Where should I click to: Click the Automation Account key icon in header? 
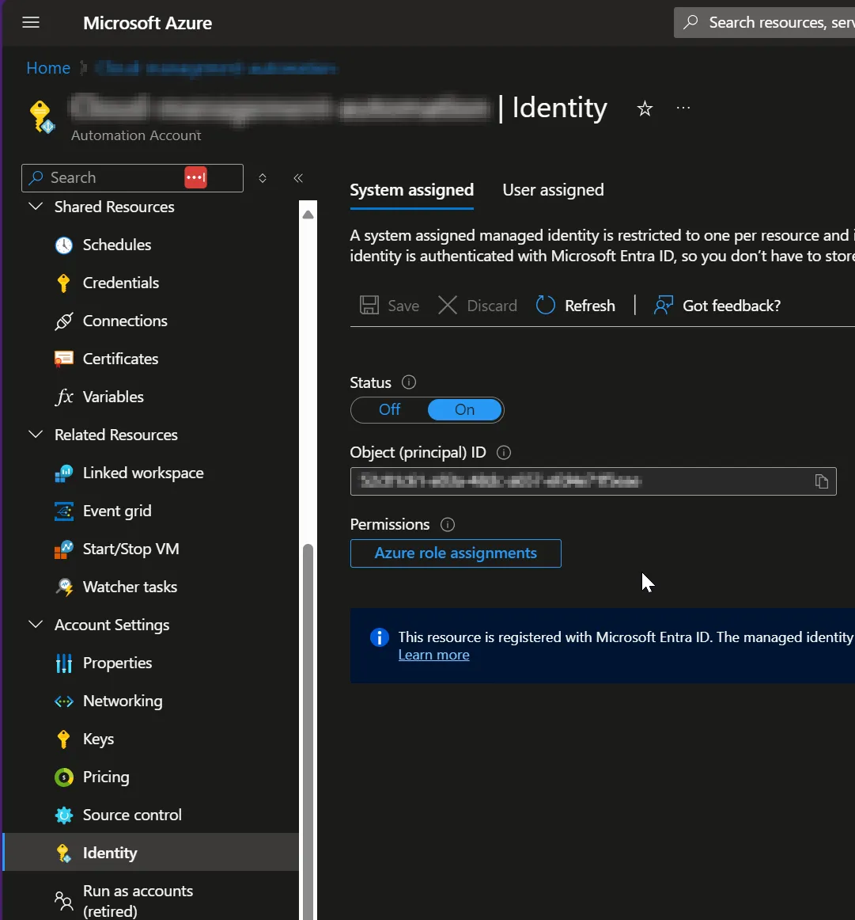42,116
